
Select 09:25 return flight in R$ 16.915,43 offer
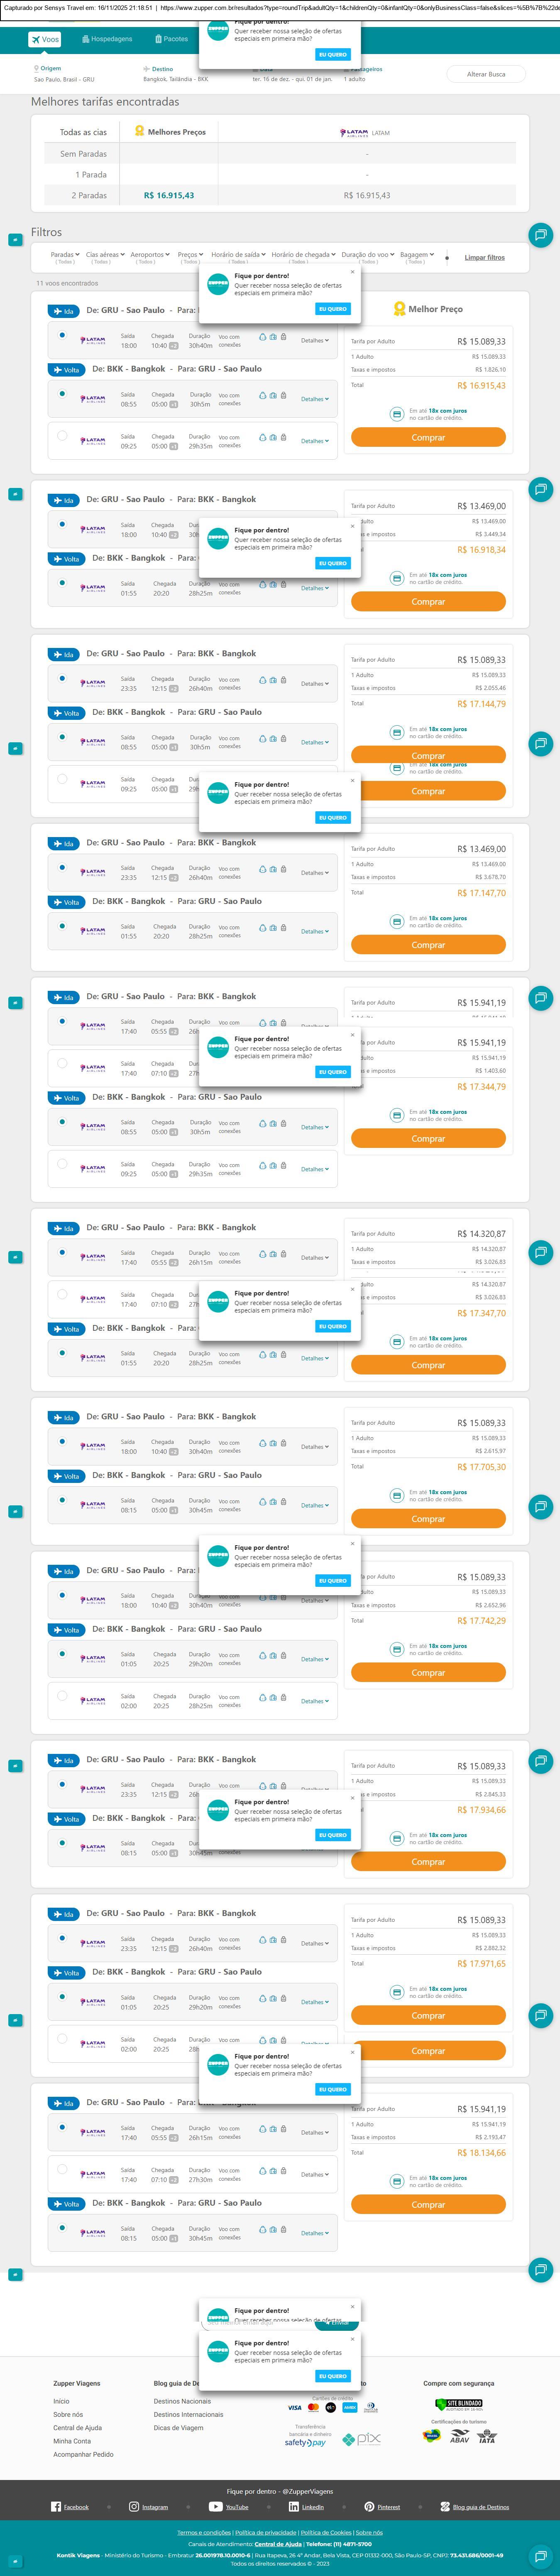coord(62,436)
